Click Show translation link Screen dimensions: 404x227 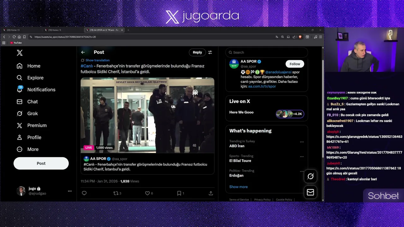click(x=97, y=60)
